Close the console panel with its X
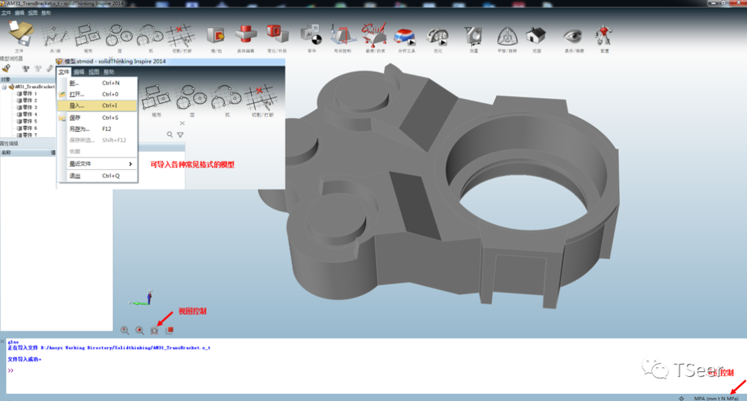The image size is (747, 401). 2,342
